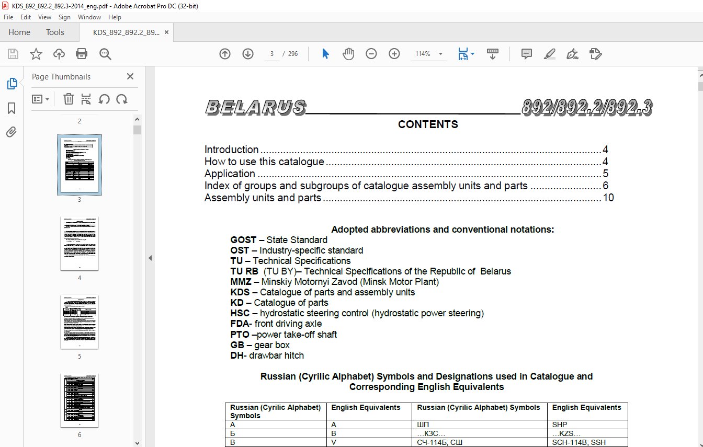
Task: Open the Help menu
Action: tap(115, 17)
